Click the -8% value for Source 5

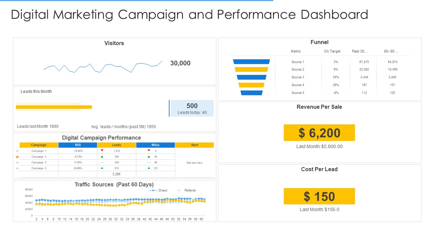pyautogui.click(x=336, y=93)
